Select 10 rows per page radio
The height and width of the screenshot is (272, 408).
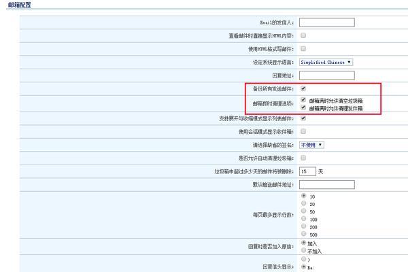tap(303, 196)
